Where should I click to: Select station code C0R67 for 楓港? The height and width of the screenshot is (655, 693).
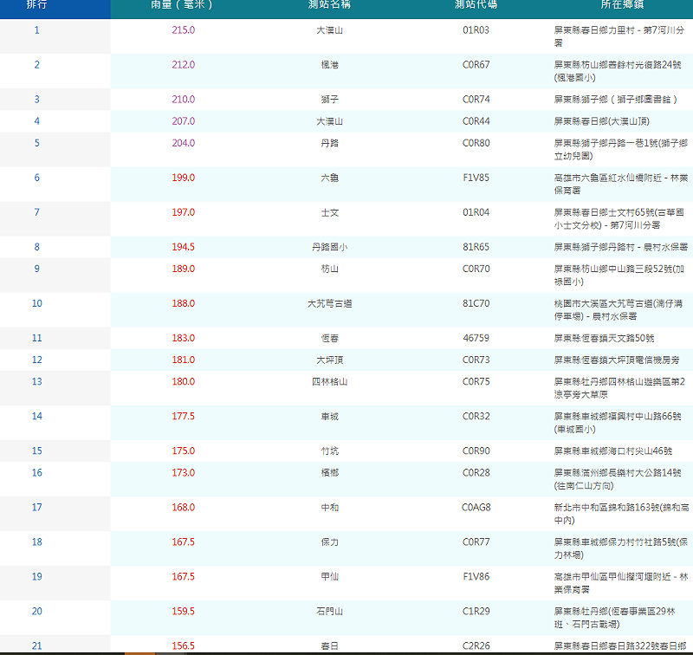pyautogui.click(x=476, y=65)
